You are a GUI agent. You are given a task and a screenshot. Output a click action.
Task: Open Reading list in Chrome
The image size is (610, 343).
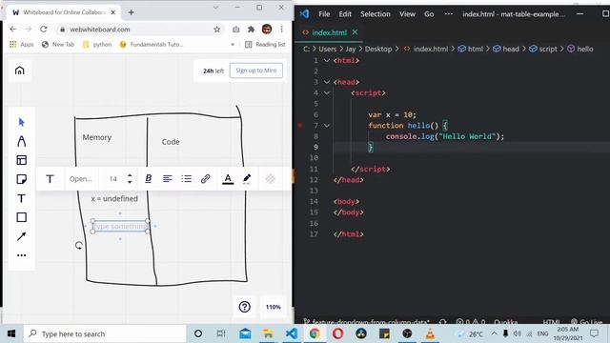pos(265,45)
